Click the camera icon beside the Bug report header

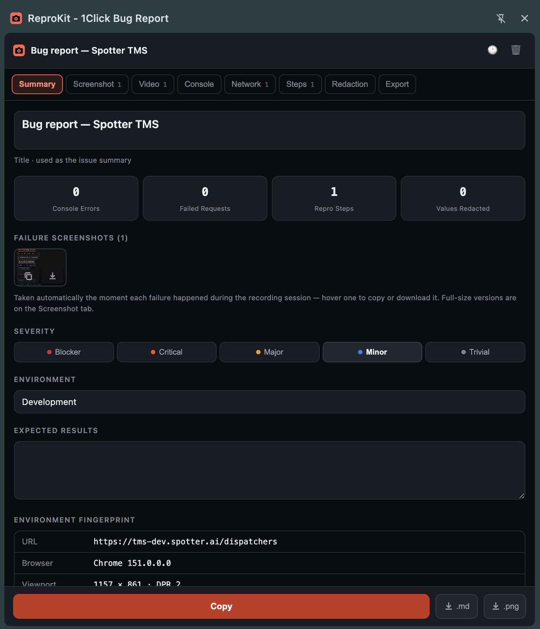pos(19,50)
